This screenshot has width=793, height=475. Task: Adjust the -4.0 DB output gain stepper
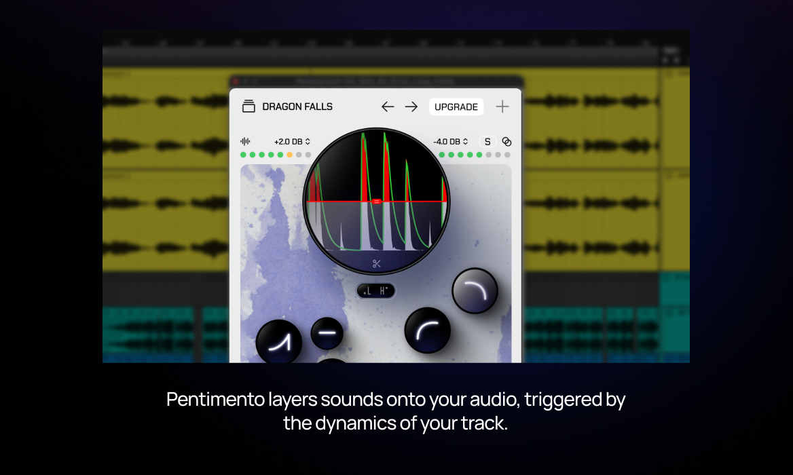[451, 142]
